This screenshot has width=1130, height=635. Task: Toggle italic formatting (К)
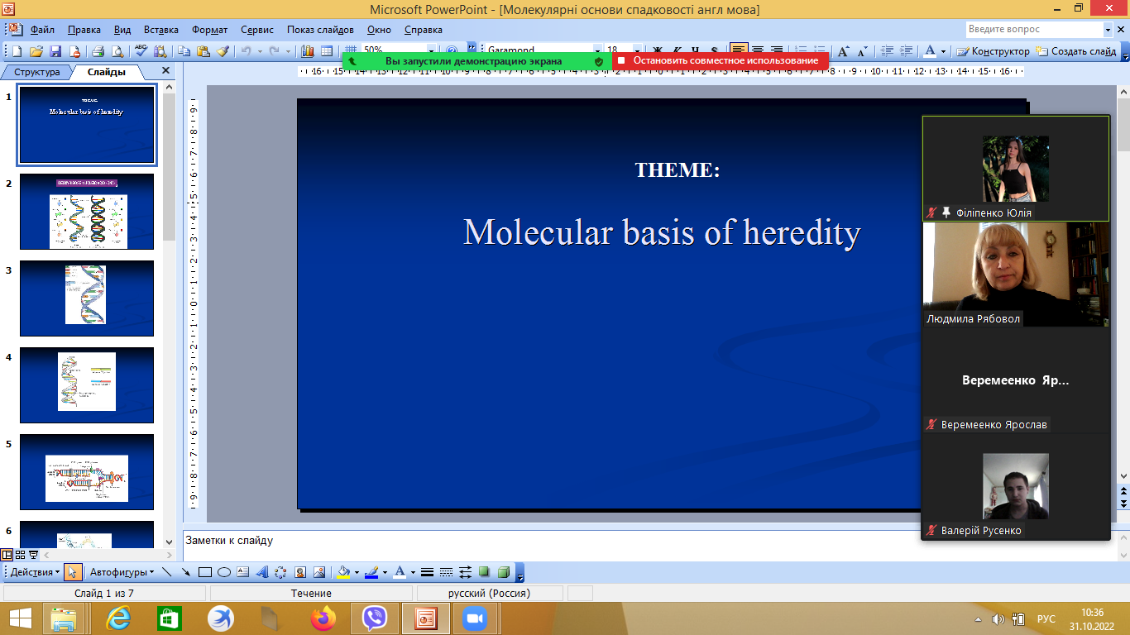[678, 51]
